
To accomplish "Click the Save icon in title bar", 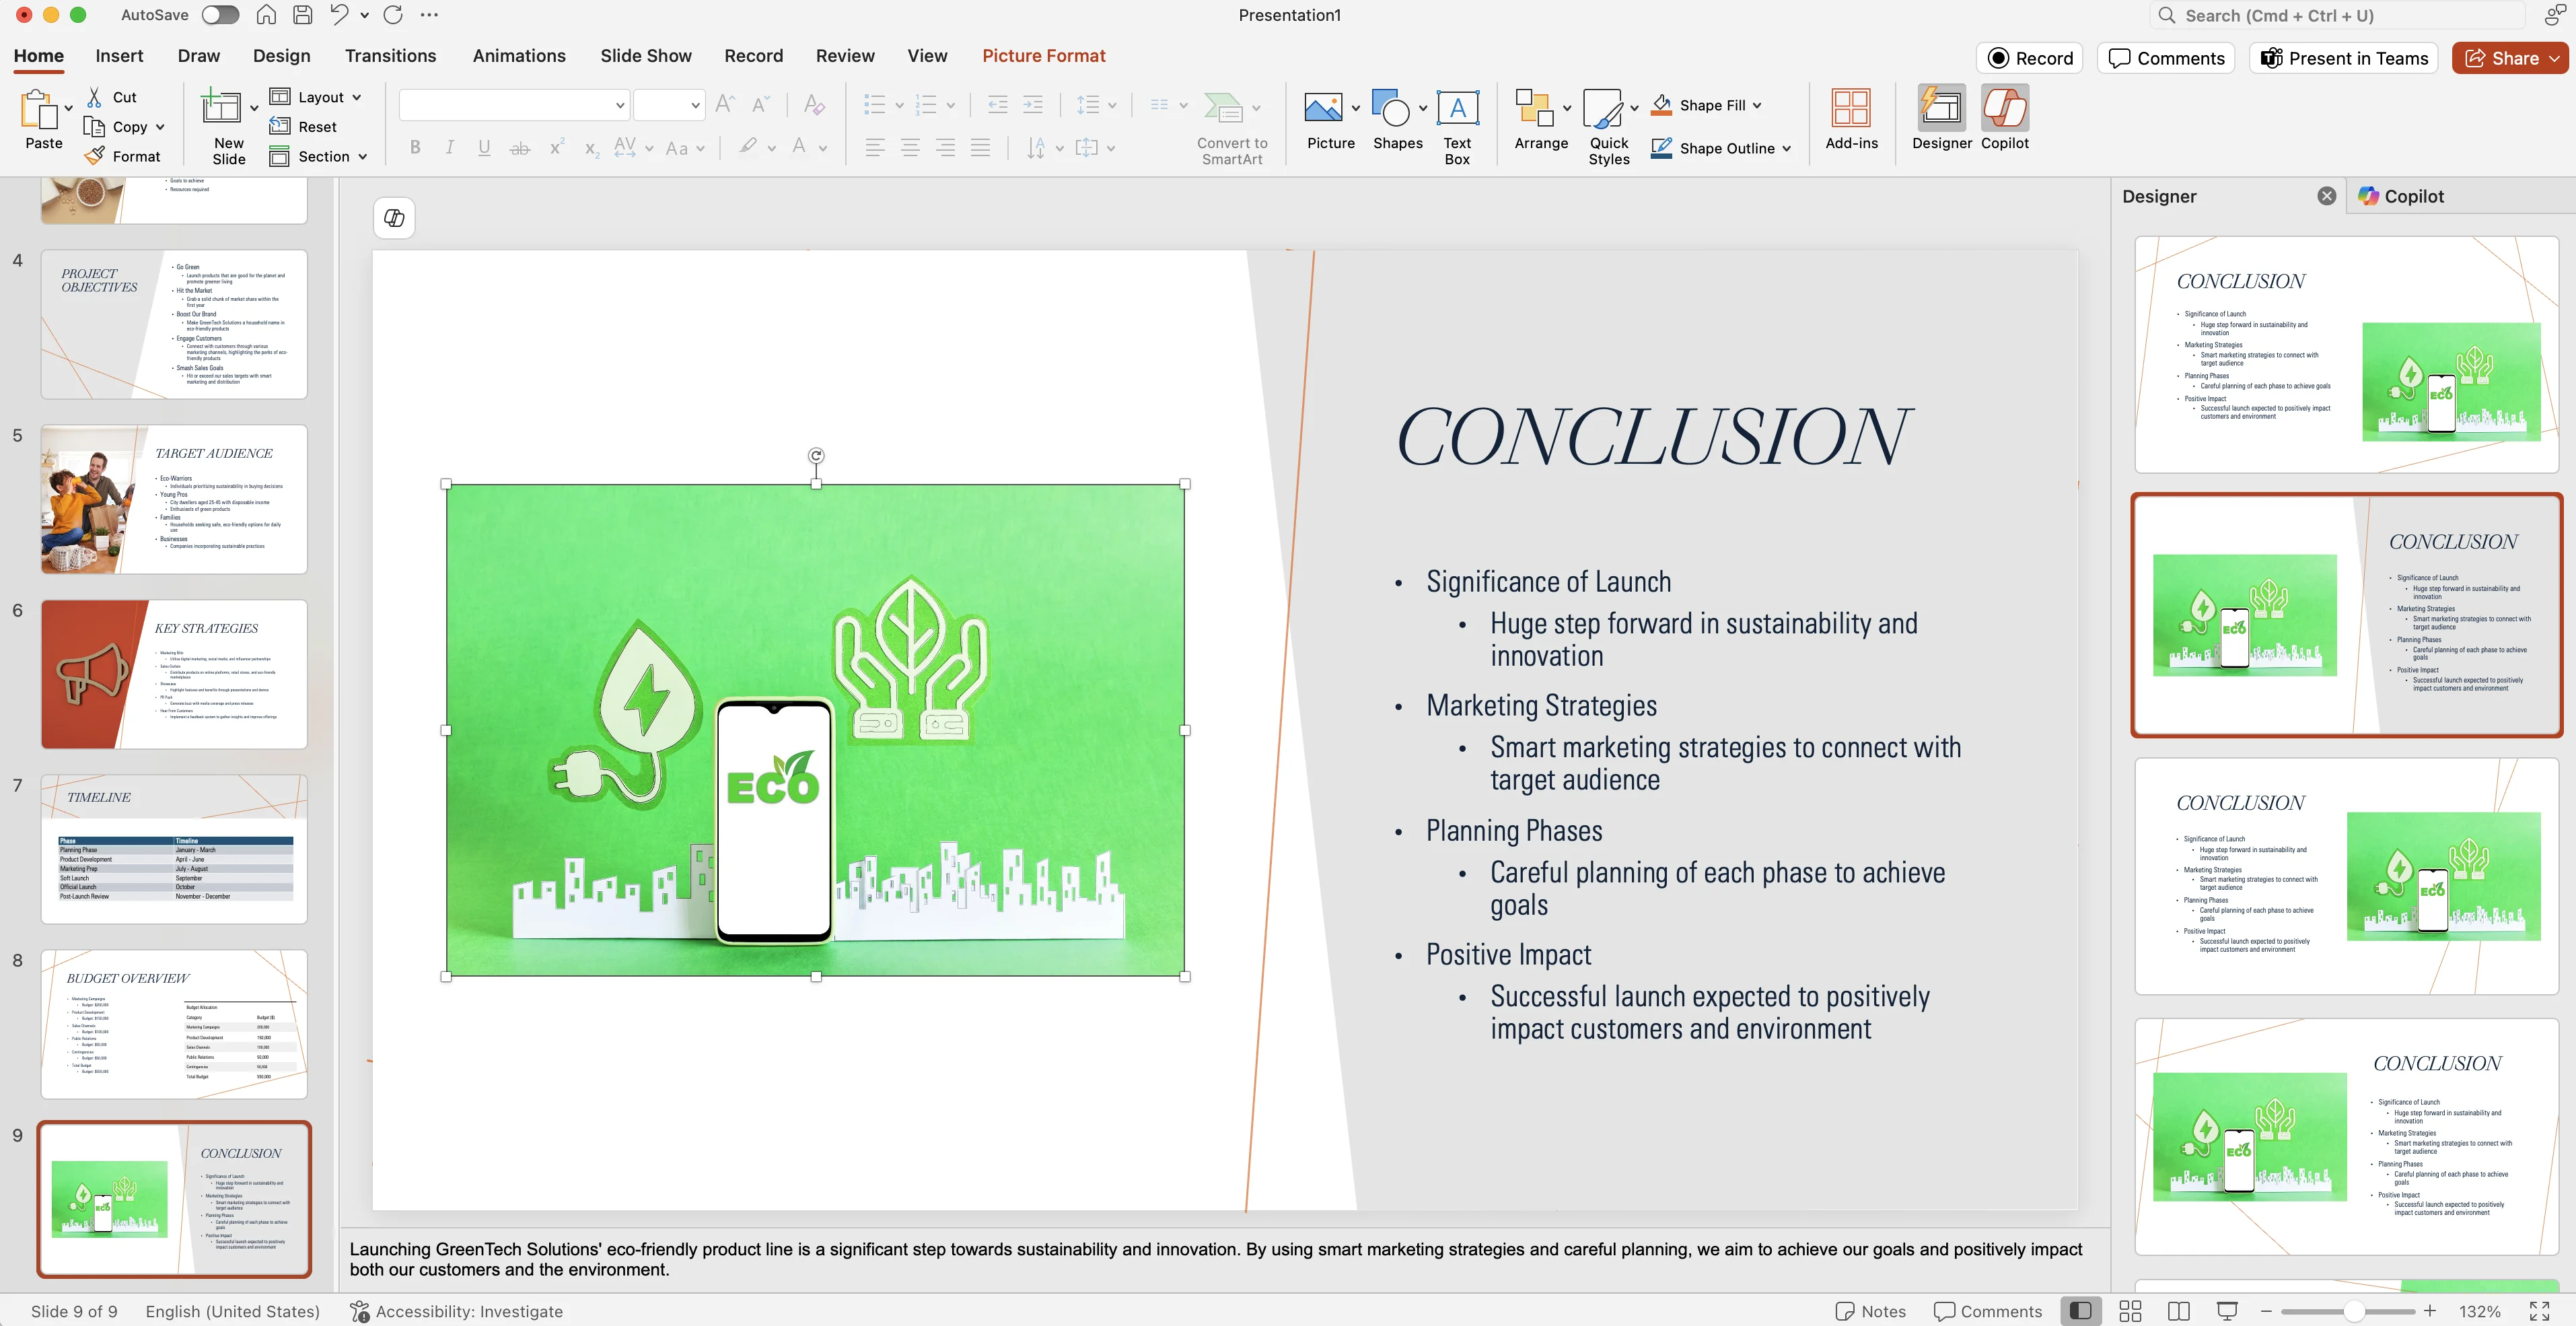I will pos(302,15).
